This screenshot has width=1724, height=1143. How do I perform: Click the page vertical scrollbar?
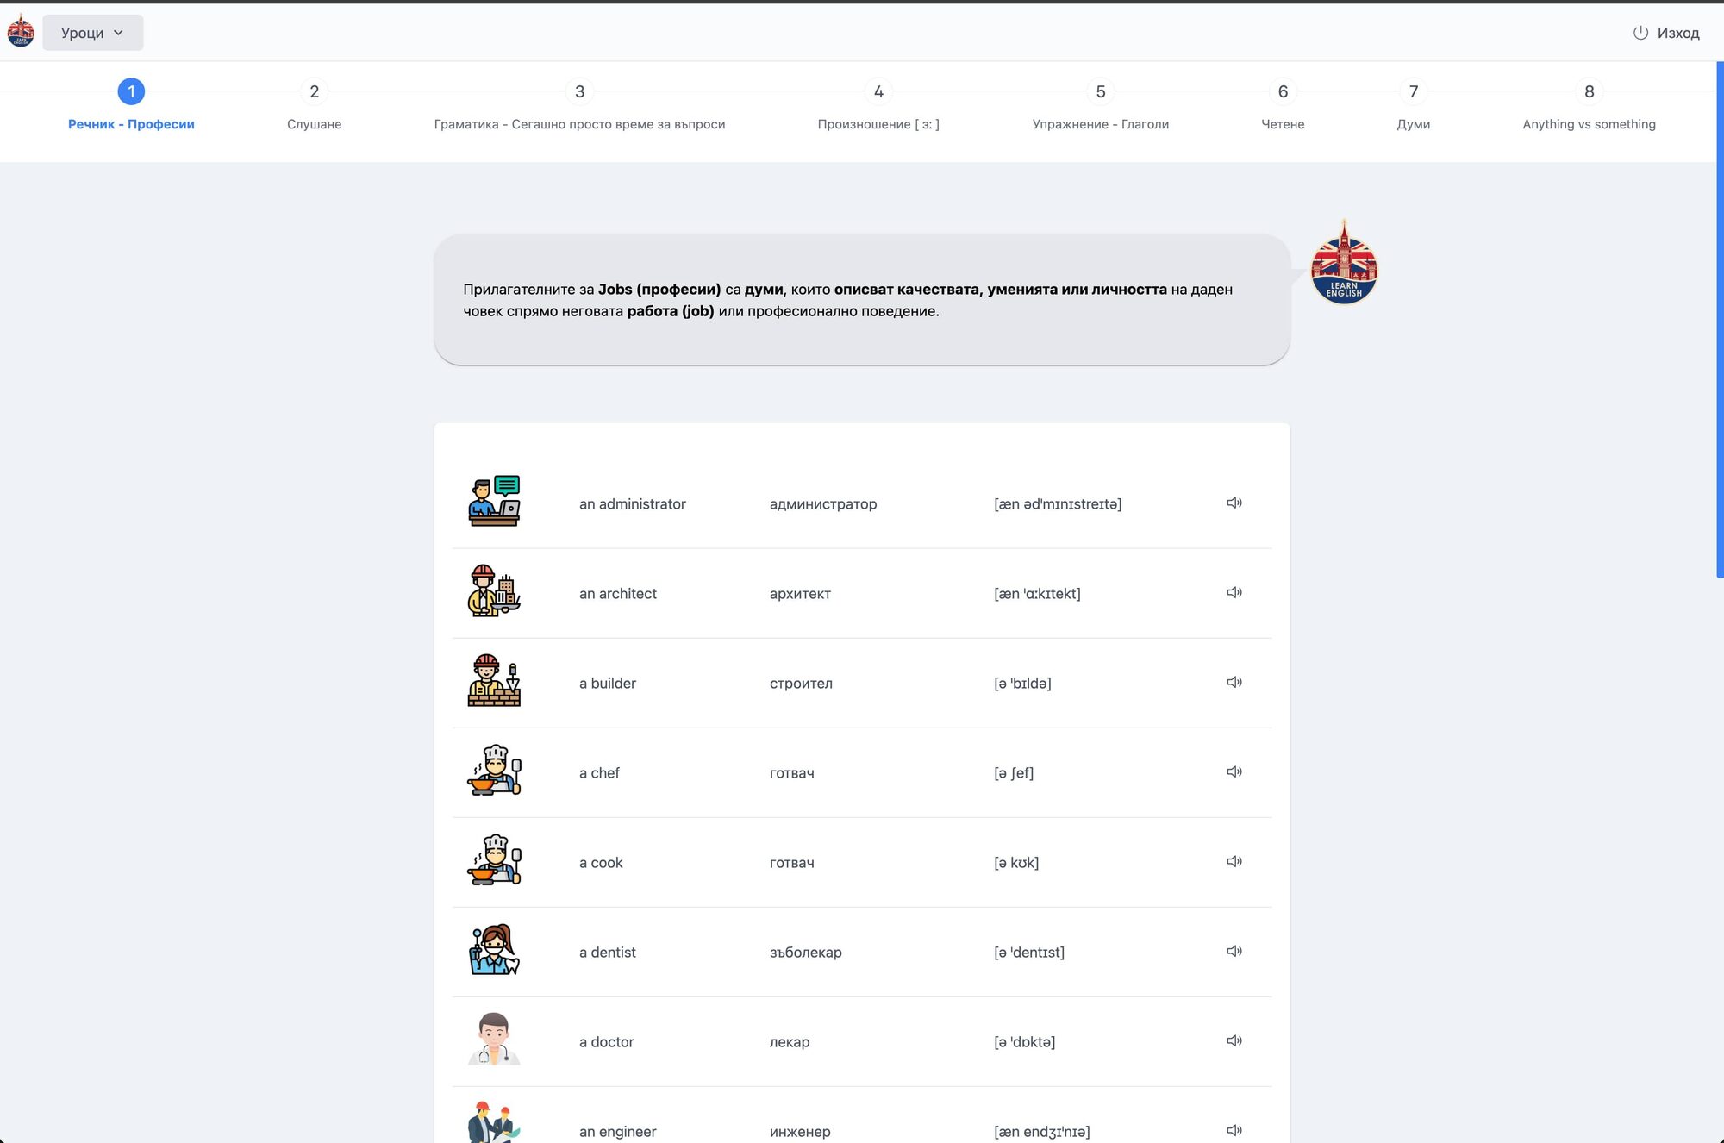click(1719, 319)
